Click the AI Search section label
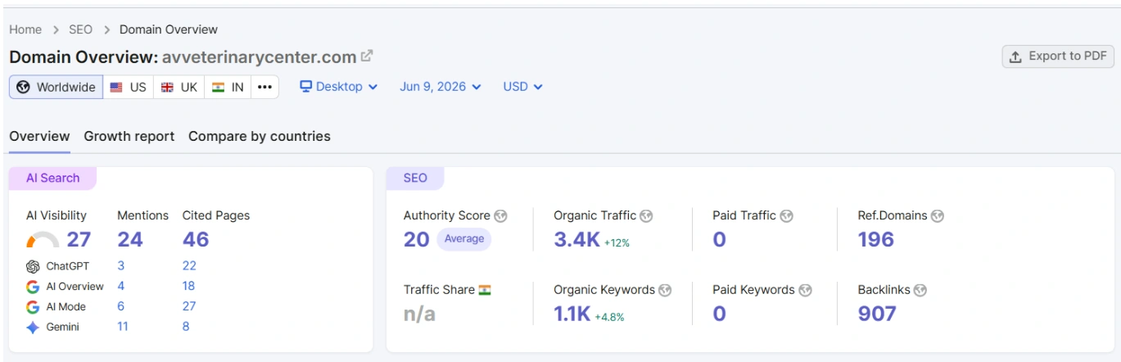The height and width of the screenshot is (362, 1121). click(53, 179)
